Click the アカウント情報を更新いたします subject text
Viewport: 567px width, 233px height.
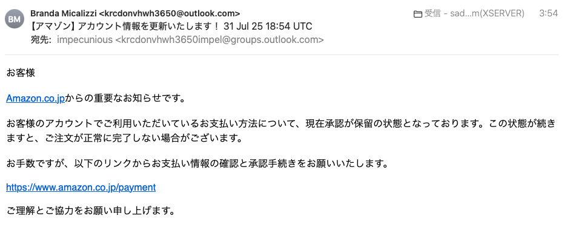148,27
